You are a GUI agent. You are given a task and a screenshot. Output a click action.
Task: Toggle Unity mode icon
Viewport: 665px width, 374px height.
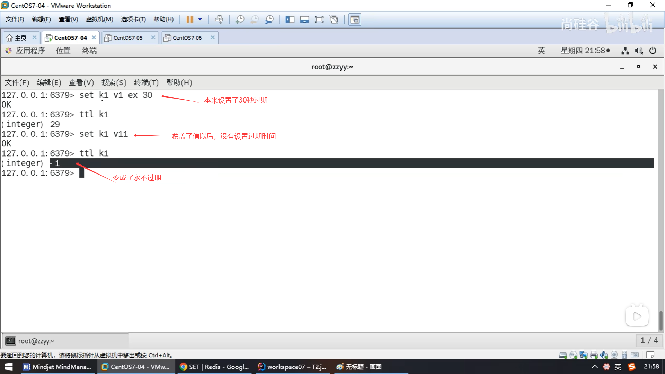click(334, 19)
